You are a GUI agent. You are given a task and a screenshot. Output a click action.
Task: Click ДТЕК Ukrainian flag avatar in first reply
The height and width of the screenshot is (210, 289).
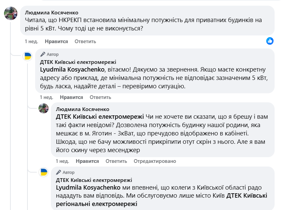coord(27,56)
